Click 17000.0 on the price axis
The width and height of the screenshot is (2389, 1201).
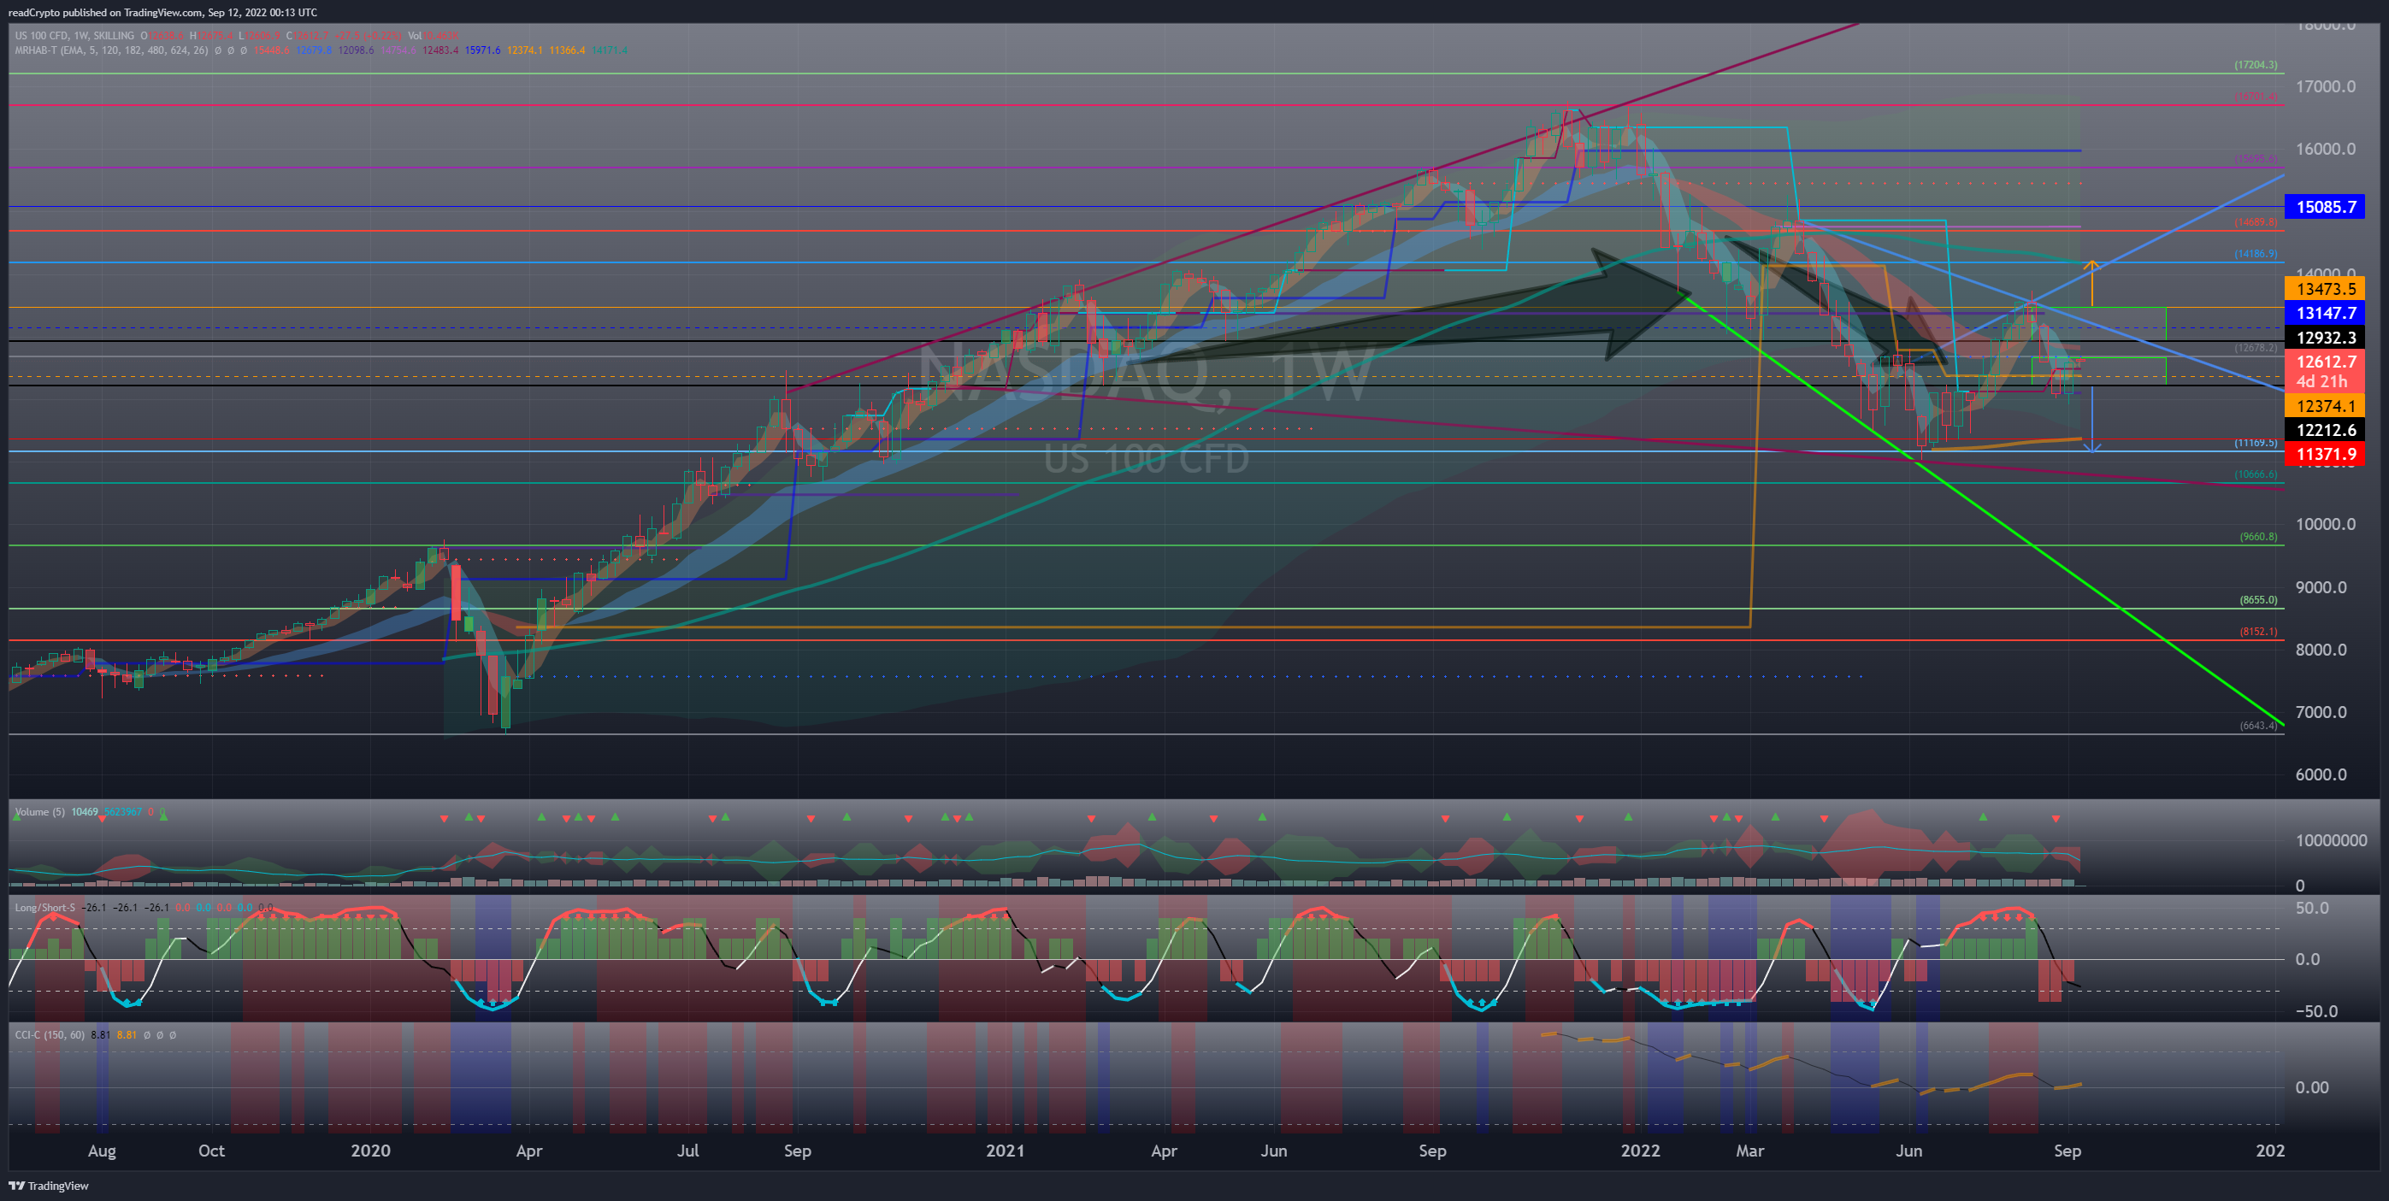2325,86
